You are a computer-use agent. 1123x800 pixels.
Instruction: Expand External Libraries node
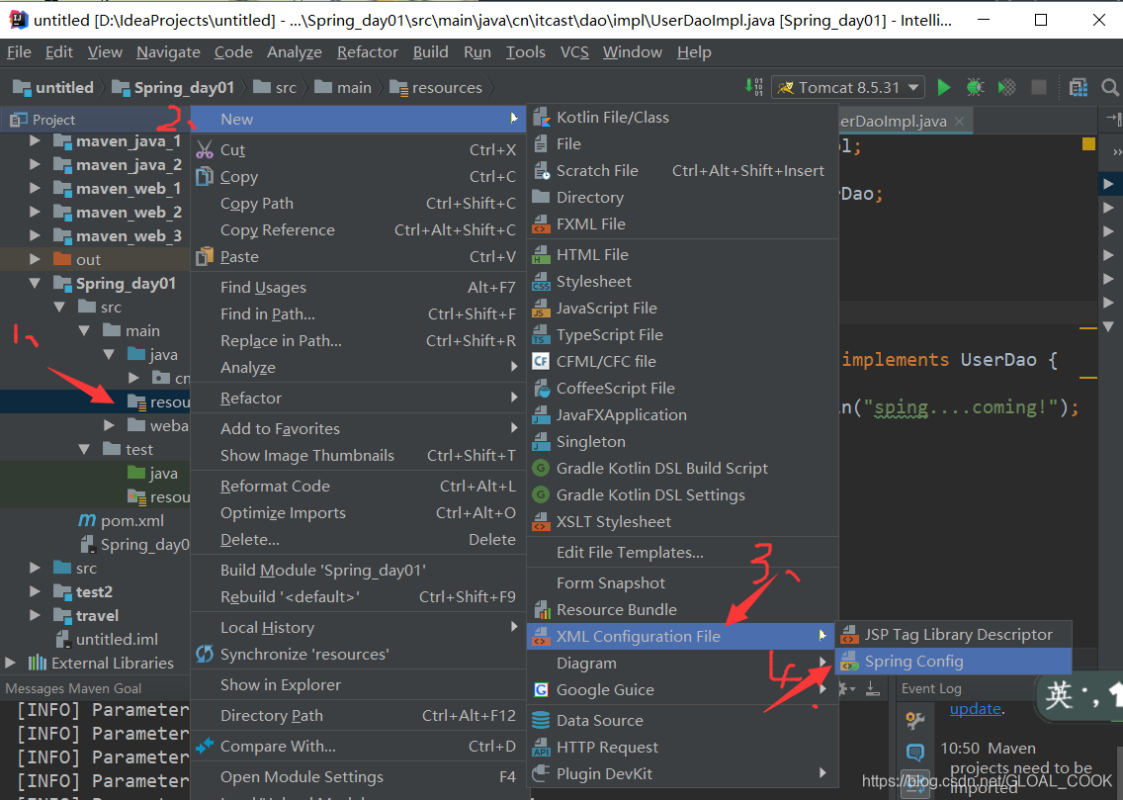10,664
